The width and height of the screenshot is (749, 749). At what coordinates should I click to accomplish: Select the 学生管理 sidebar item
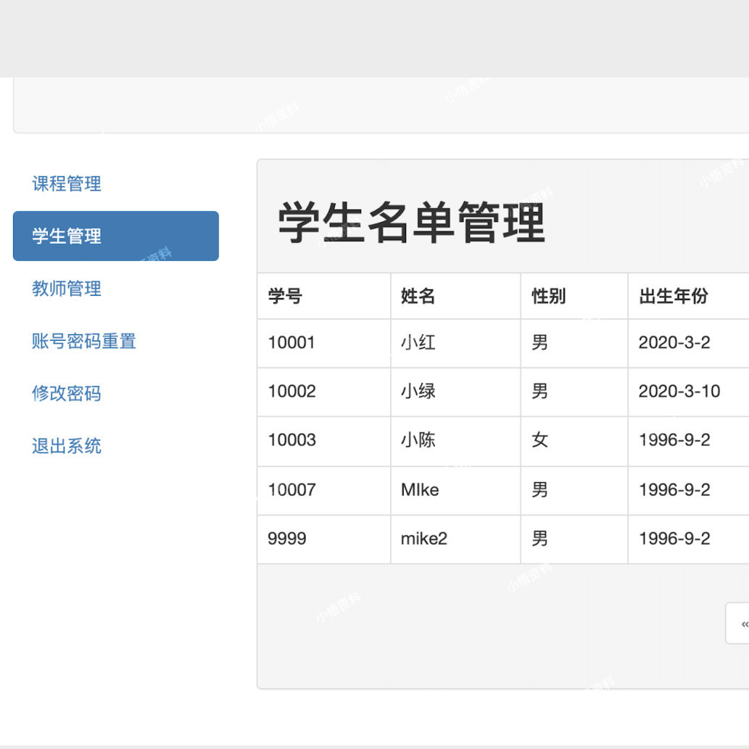[115, 236]
